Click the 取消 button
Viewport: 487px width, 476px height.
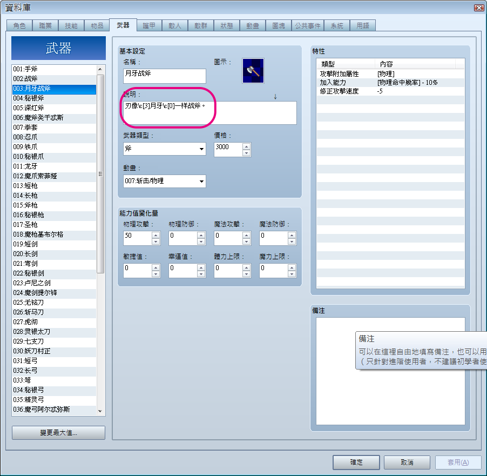407,462
